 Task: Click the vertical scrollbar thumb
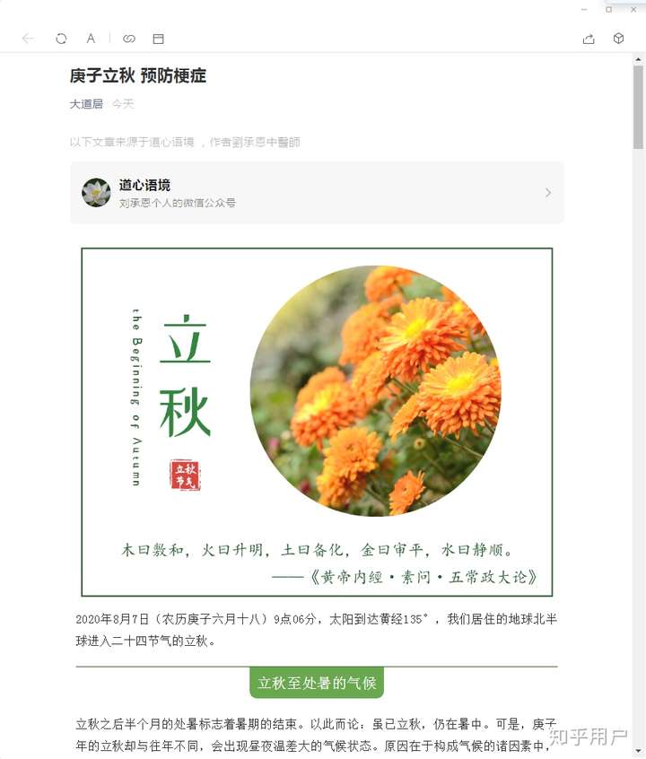[638, 108]
